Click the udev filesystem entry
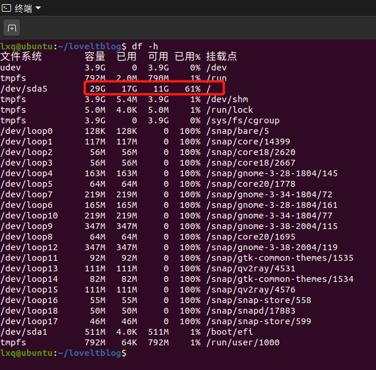 tap(11, 68)
